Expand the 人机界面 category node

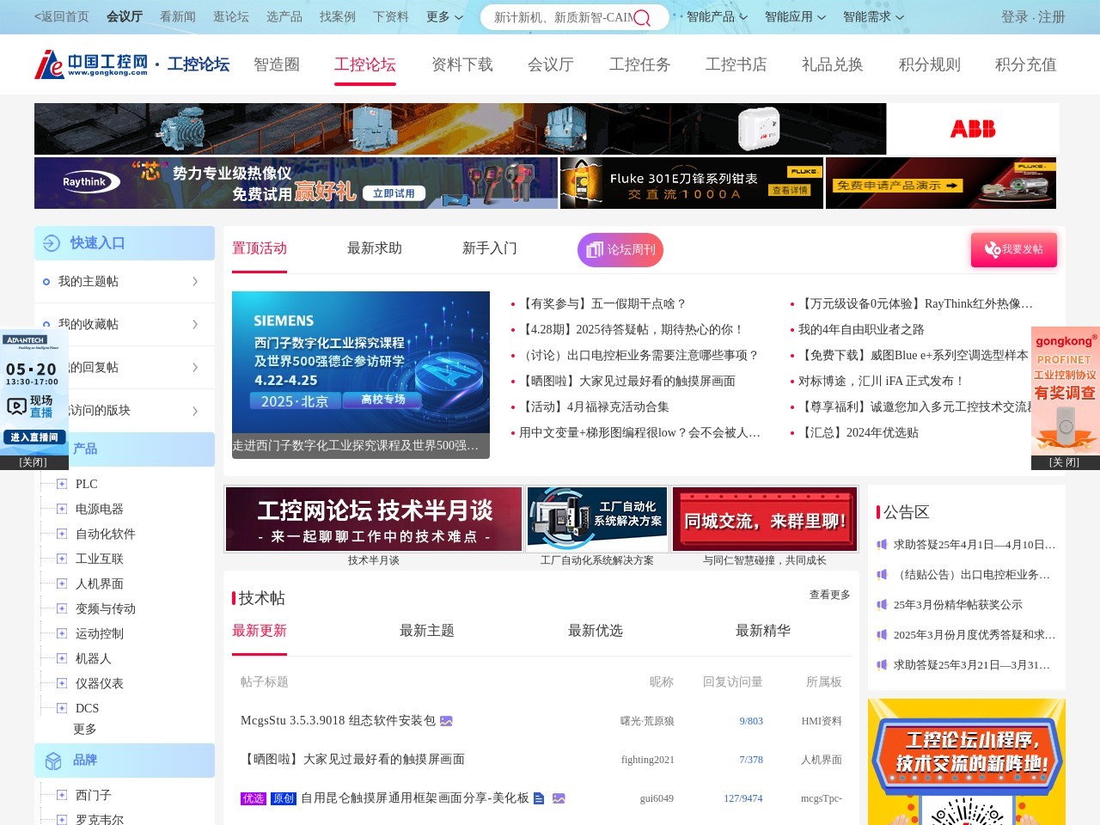point(62,584)
